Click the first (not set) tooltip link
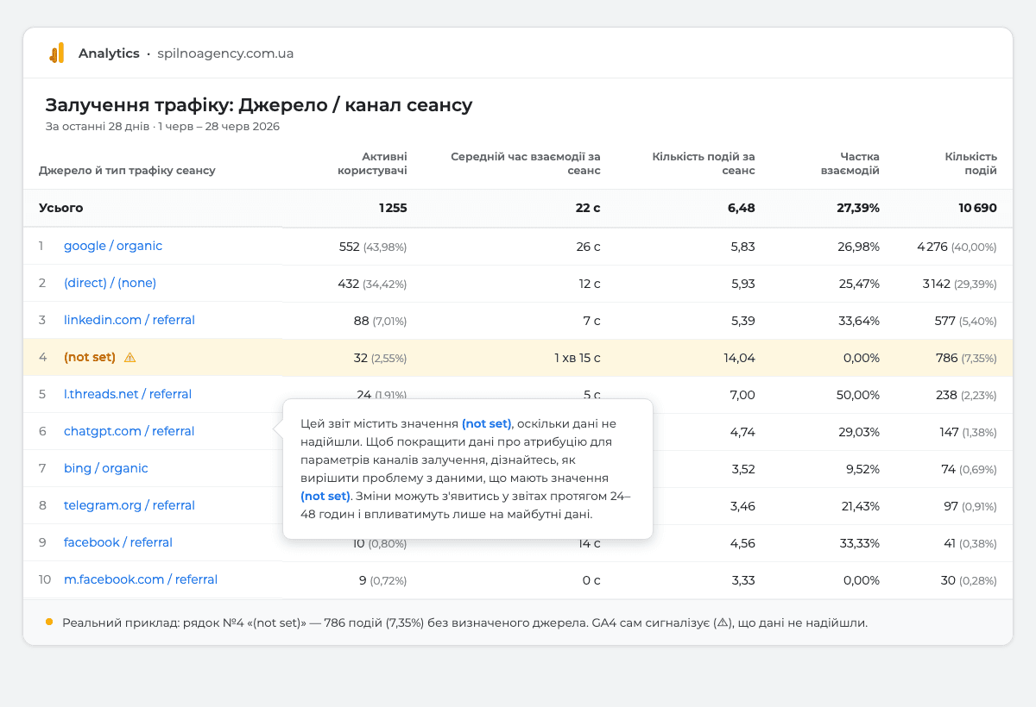1036x707 pixels. (x=487, y=423)
